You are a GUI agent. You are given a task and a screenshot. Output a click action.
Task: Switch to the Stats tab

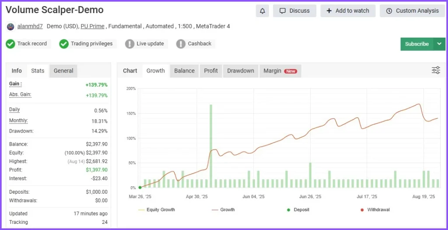38,71
